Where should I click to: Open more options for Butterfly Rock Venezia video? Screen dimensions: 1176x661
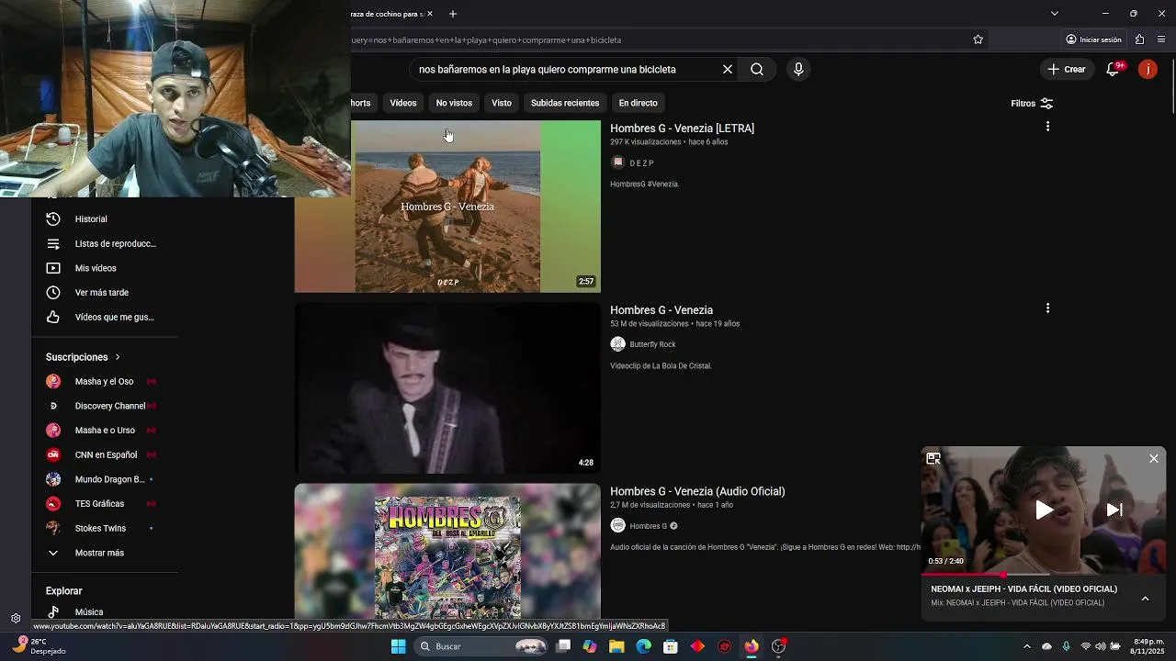(x=1047, y=308)
